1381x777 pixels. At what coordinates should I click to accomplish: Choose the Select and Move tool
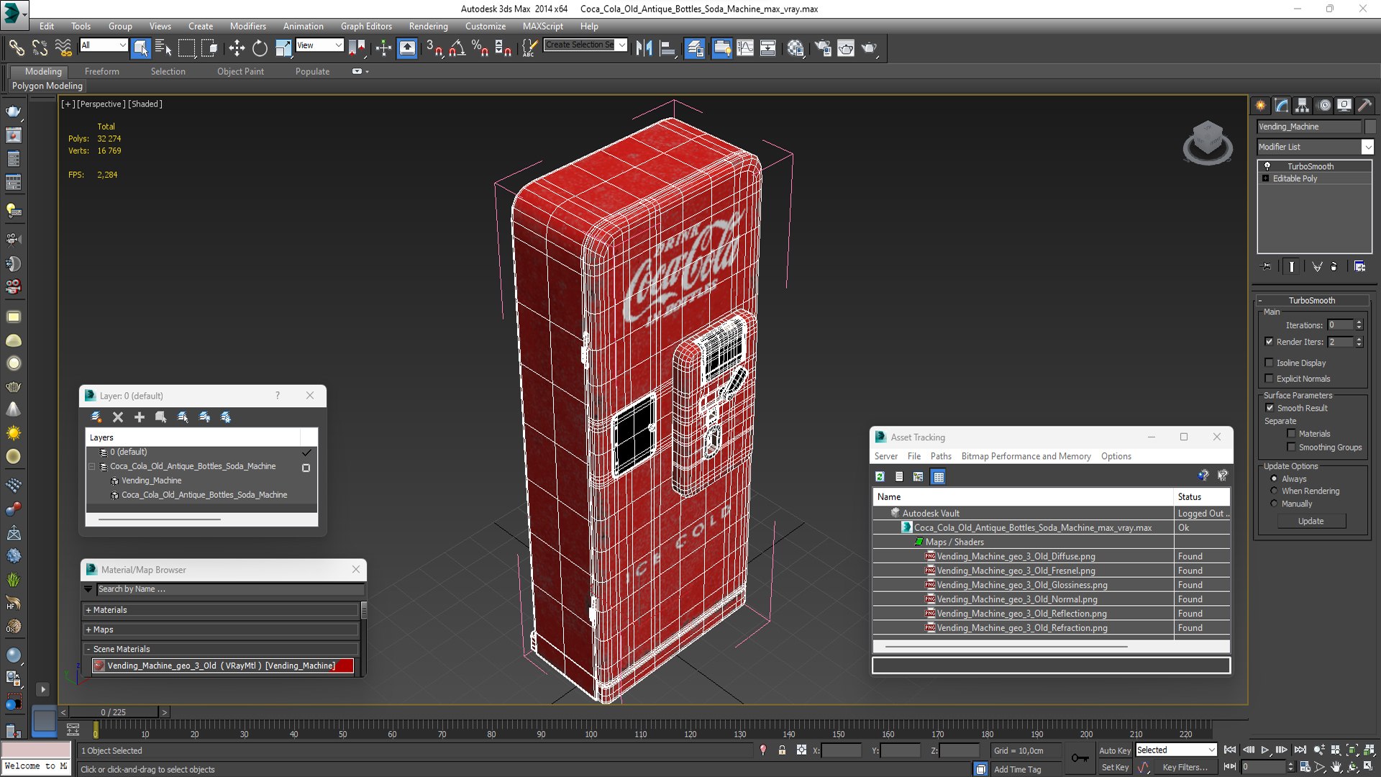tap(237, 48)
